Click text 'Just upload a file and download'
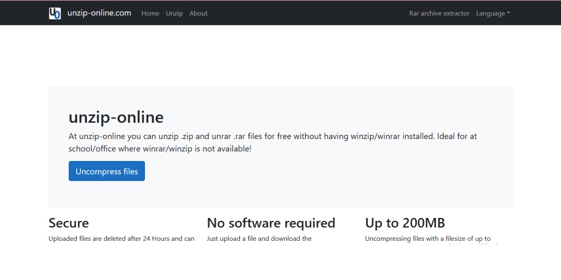Viewport: 561px width, 280px height. [254, 238]
